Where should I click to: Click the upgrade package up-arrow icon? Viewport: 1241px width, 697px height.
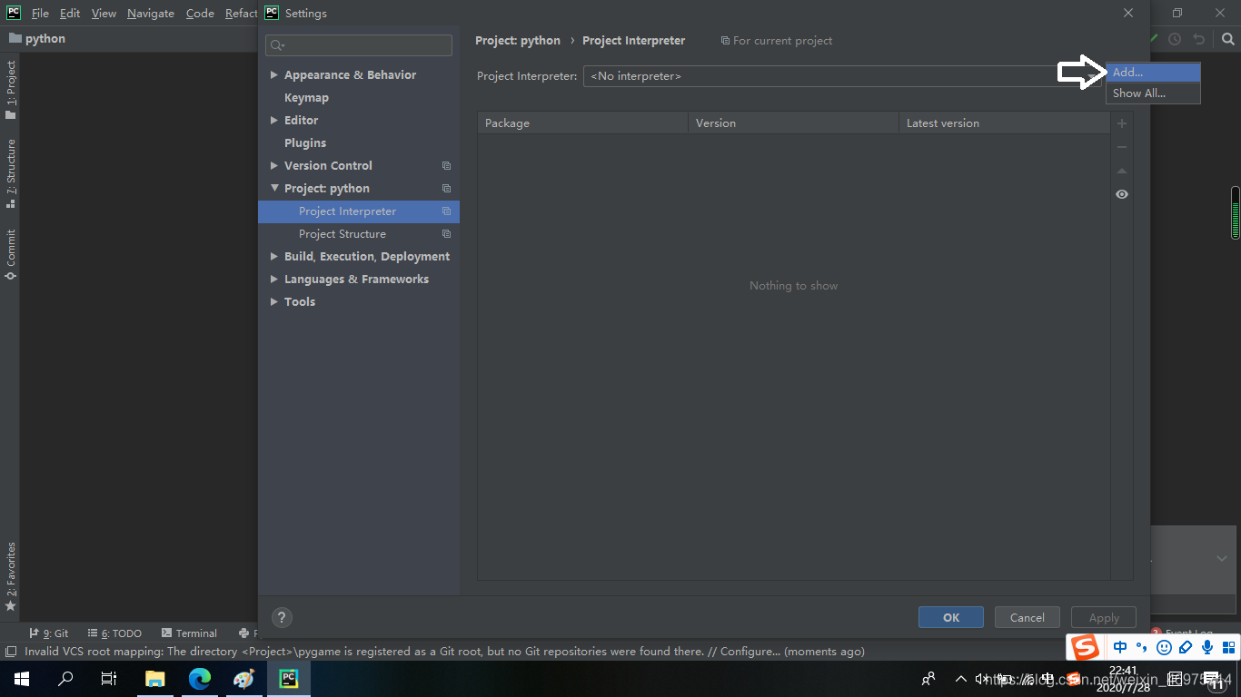click(1122, 171)
